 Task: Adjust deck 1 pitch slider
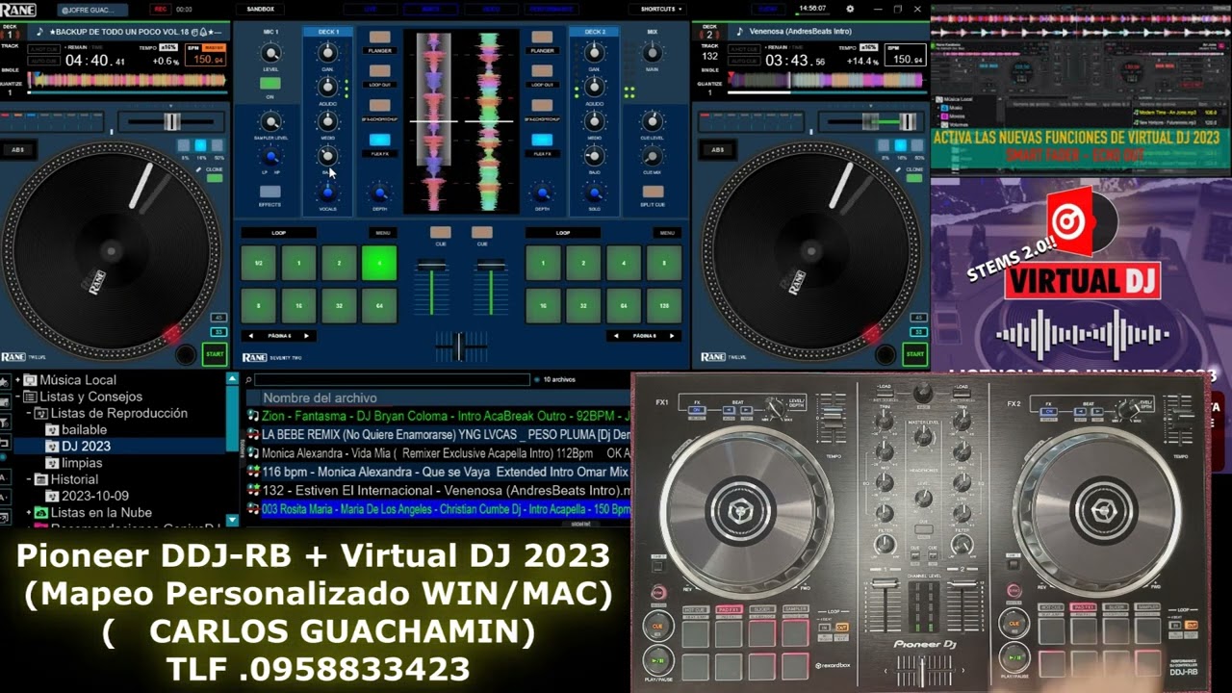point(170,121)
